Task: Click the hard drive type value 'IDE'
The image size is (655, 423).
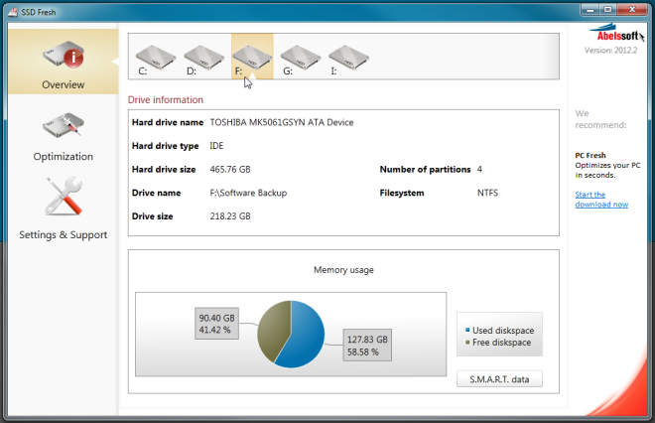Action: point(216,146)
